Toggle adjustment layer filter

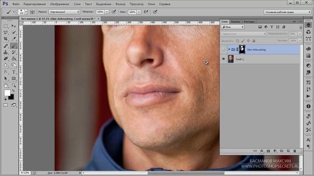coord(266,27)
